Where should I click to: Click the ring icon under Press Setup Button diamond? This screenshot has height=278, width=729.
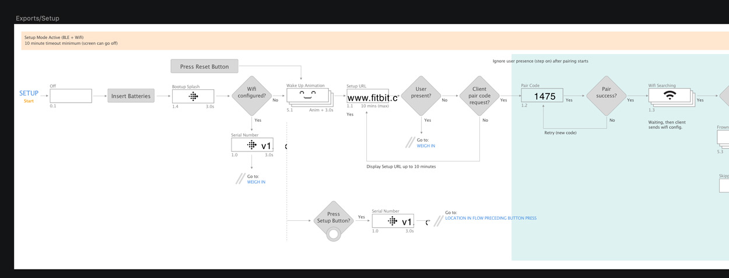point(334,235)
